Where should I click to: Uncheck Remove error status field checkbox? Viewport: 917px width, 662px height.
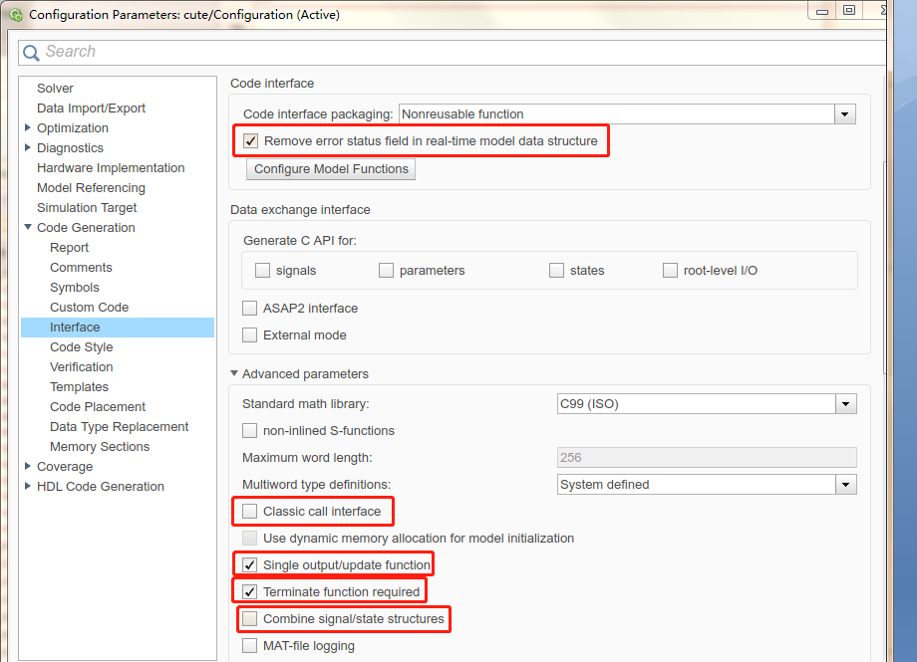tap(250, 141)
